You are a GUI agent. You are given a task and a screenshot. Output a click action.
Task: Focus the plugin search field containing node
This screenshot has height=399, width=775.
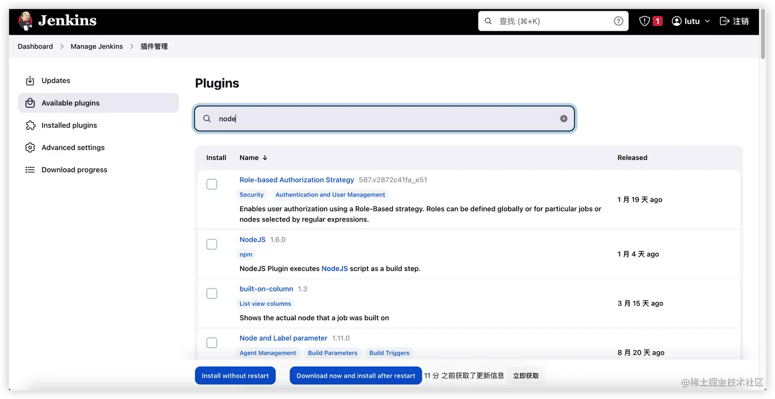click(384, 119)
